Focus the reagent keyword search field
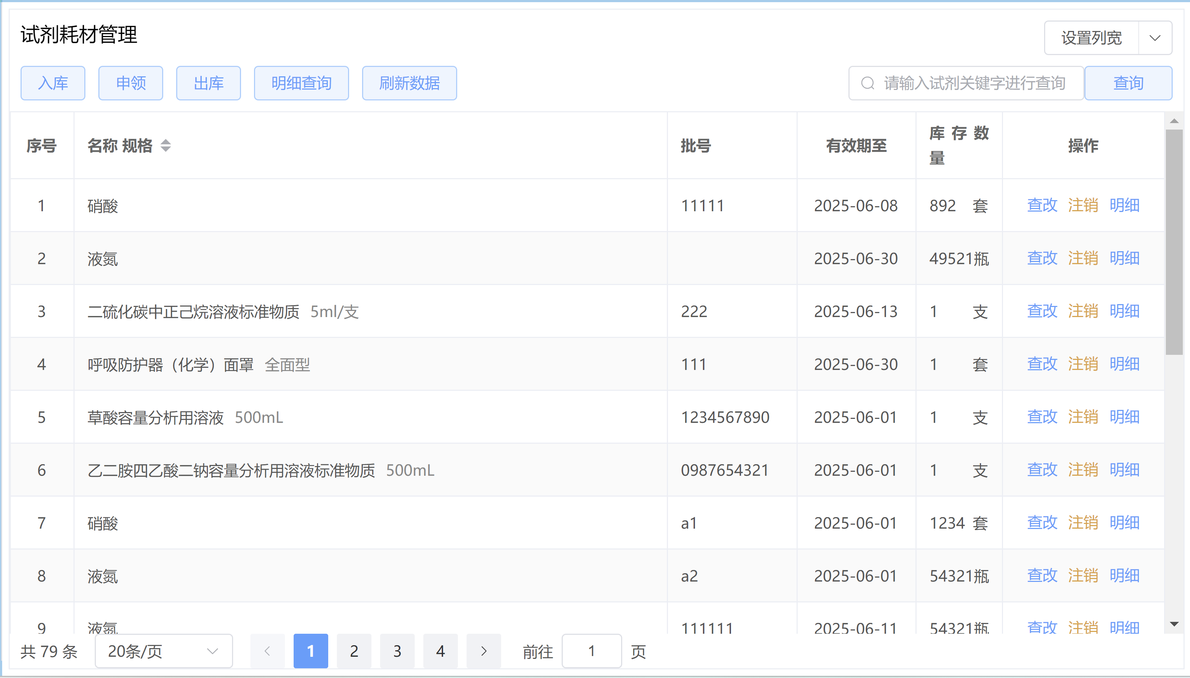The image size is (1190, 678). (974, 83)
